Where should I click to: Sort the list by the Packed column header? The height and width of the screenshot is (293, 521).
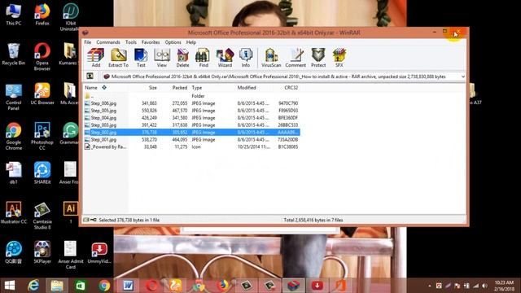click(x=179, y=88)
